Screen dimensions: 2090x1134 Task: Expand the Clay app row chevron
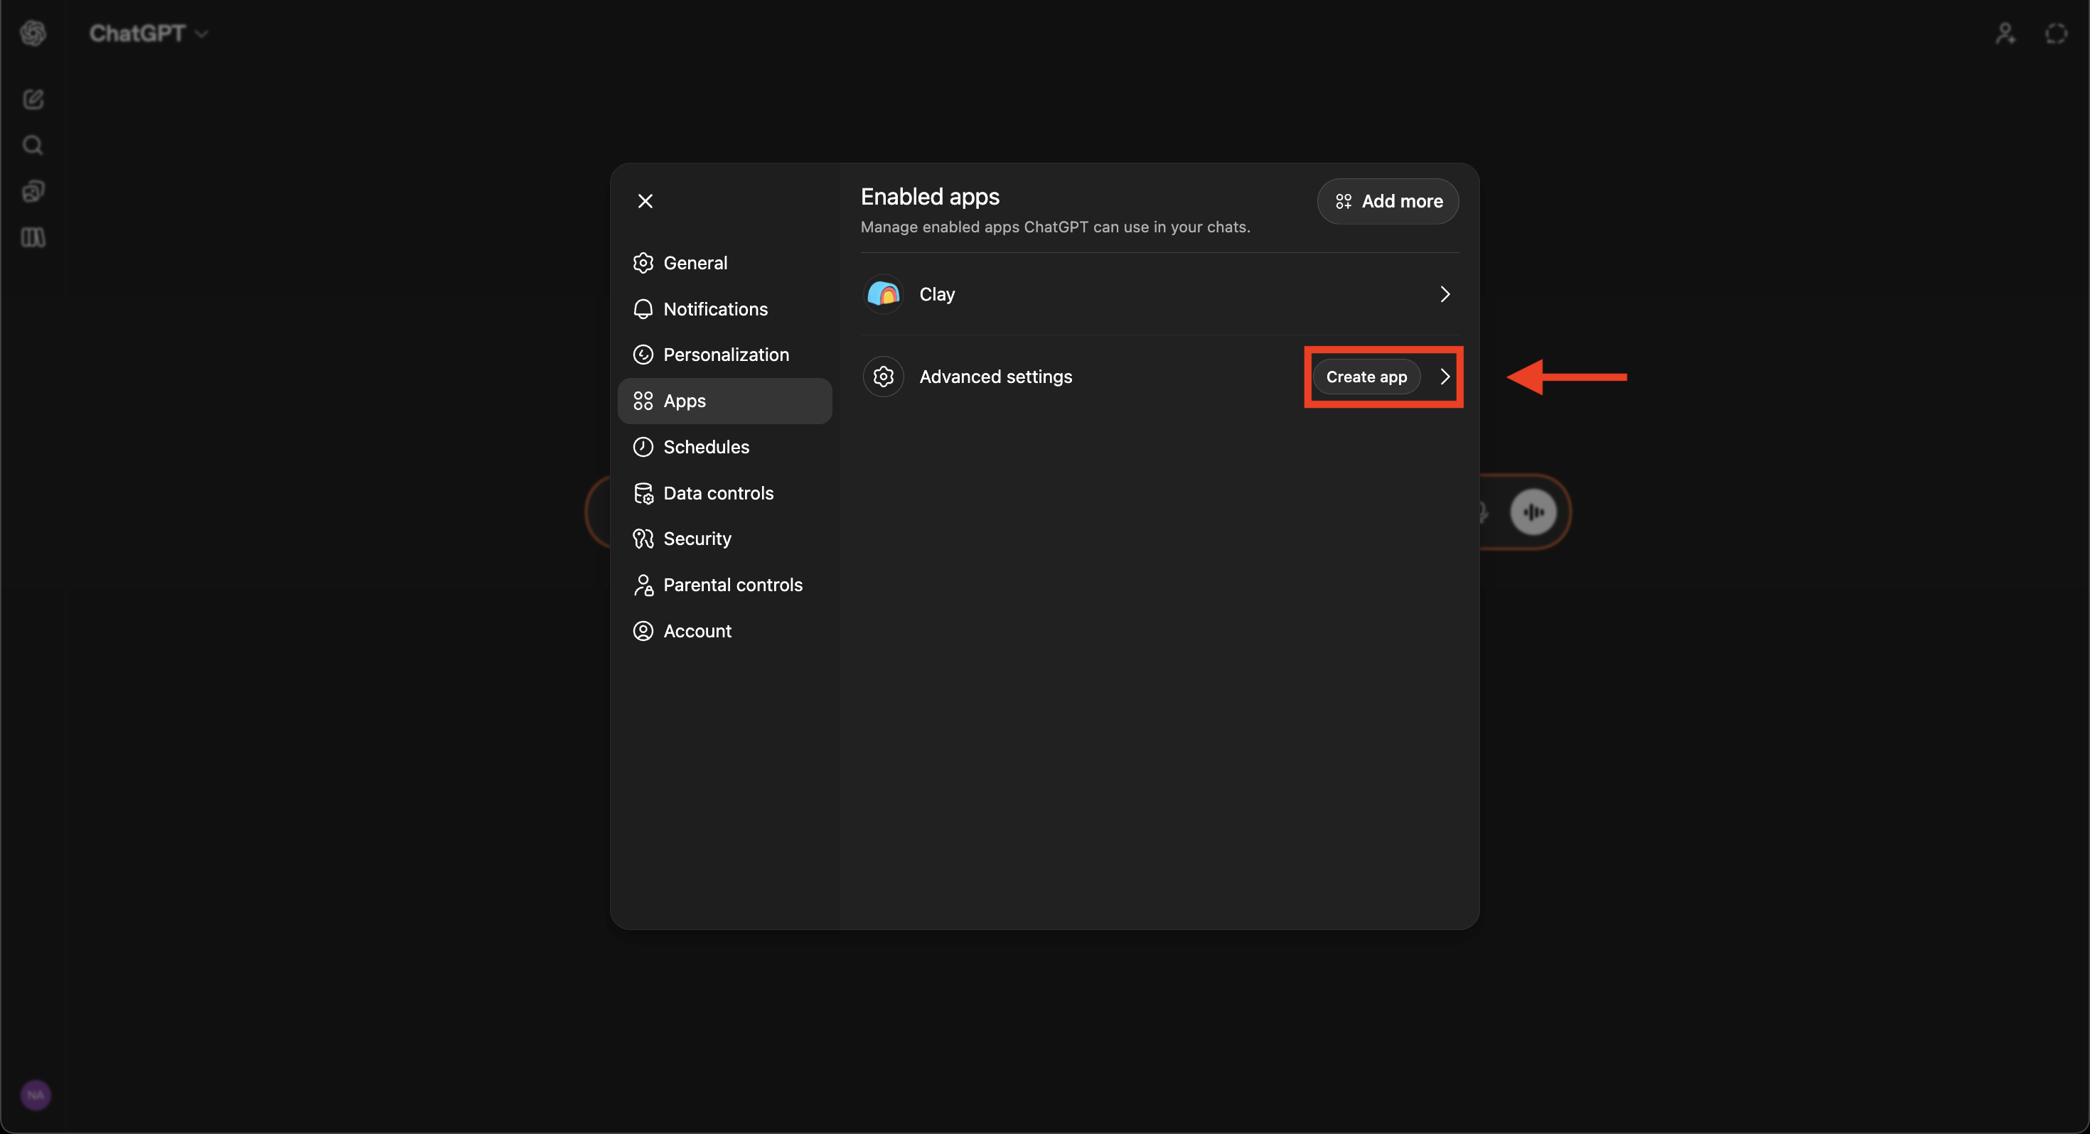pos(1445,293)
